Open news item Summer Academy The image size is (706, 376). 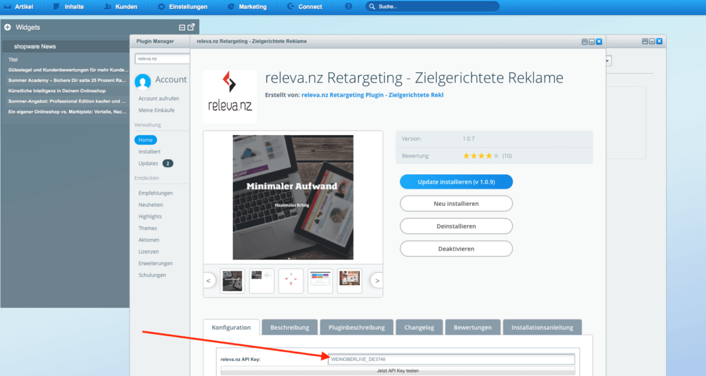pos(67,81)
